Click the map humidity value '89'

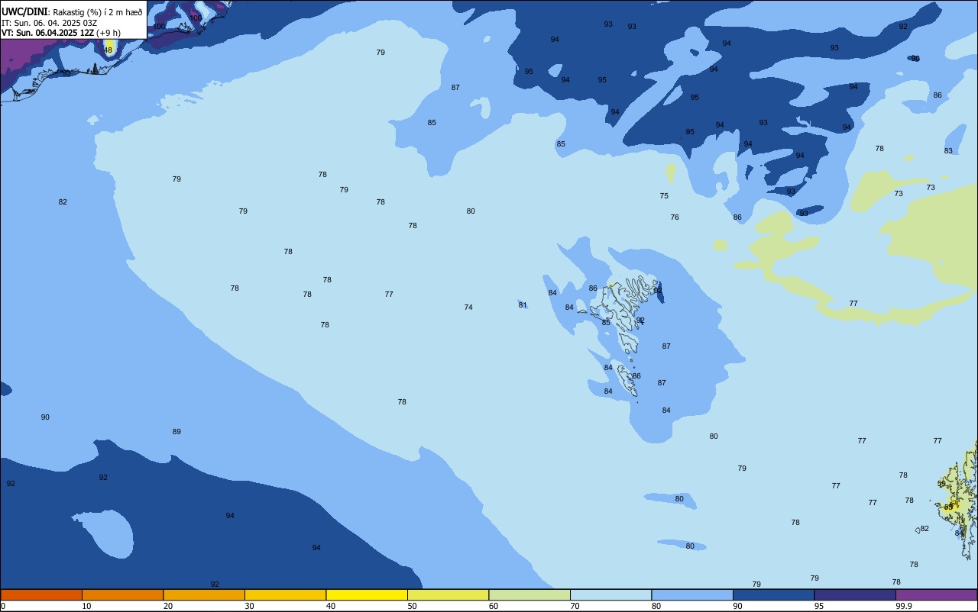click(x=176, y=432)
